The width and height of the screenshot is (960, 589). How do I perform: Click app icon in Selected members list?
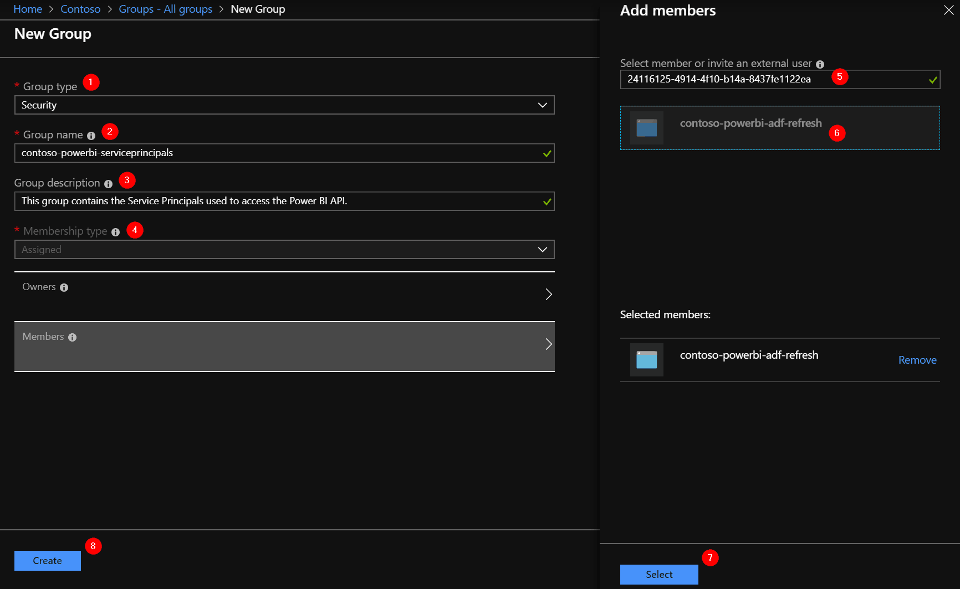click(647, 360)
